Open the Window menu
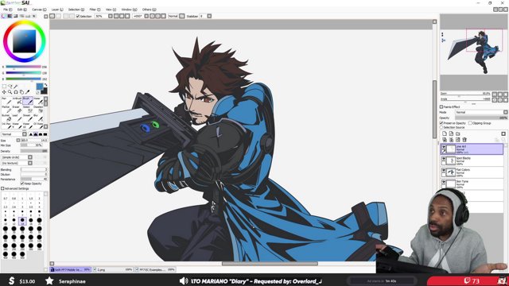 [129, 10]
